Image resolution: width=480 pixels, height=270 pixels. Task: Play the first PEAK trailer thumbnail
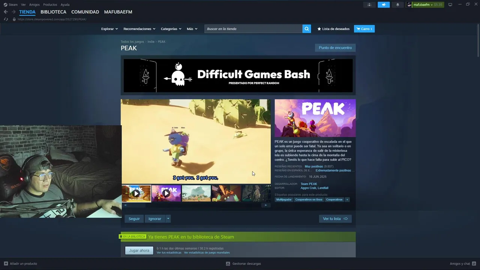point(136,193)
